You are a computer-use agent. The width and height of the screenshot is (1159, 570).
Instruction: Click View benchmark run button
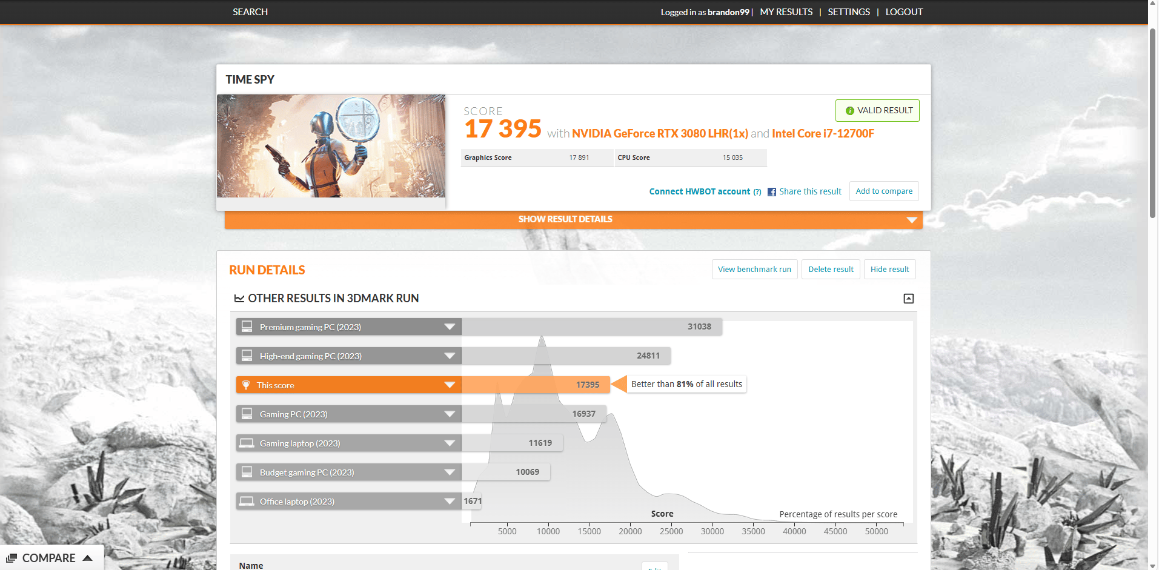pyautogui.click(x=754, y=269)
